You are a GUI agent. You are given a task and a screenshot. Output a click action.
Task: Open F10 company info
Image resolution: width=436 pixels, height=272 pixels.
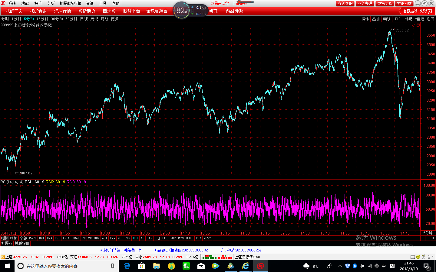[398, 19]
